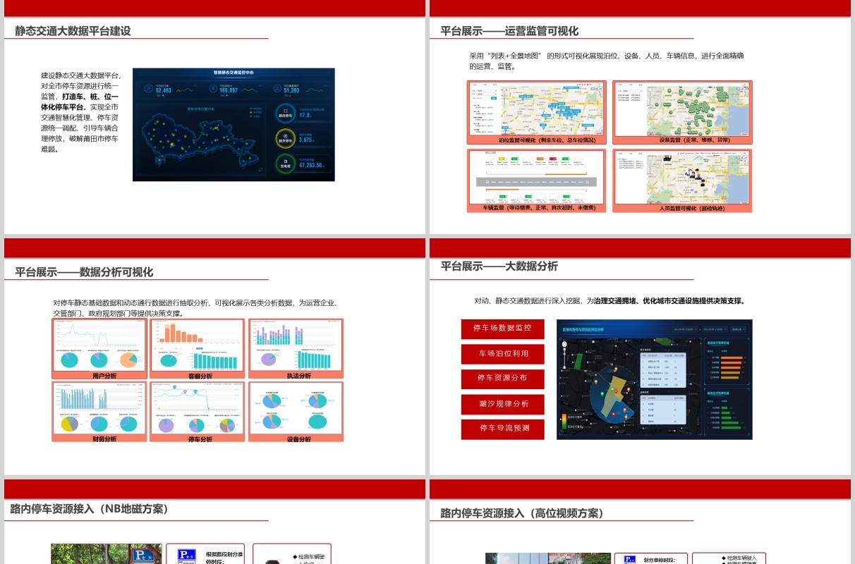The width and height of the screenshot is (855, 564).
Task: Select the sentence starting 对动、静态交通数据
Action: point(610,301)
